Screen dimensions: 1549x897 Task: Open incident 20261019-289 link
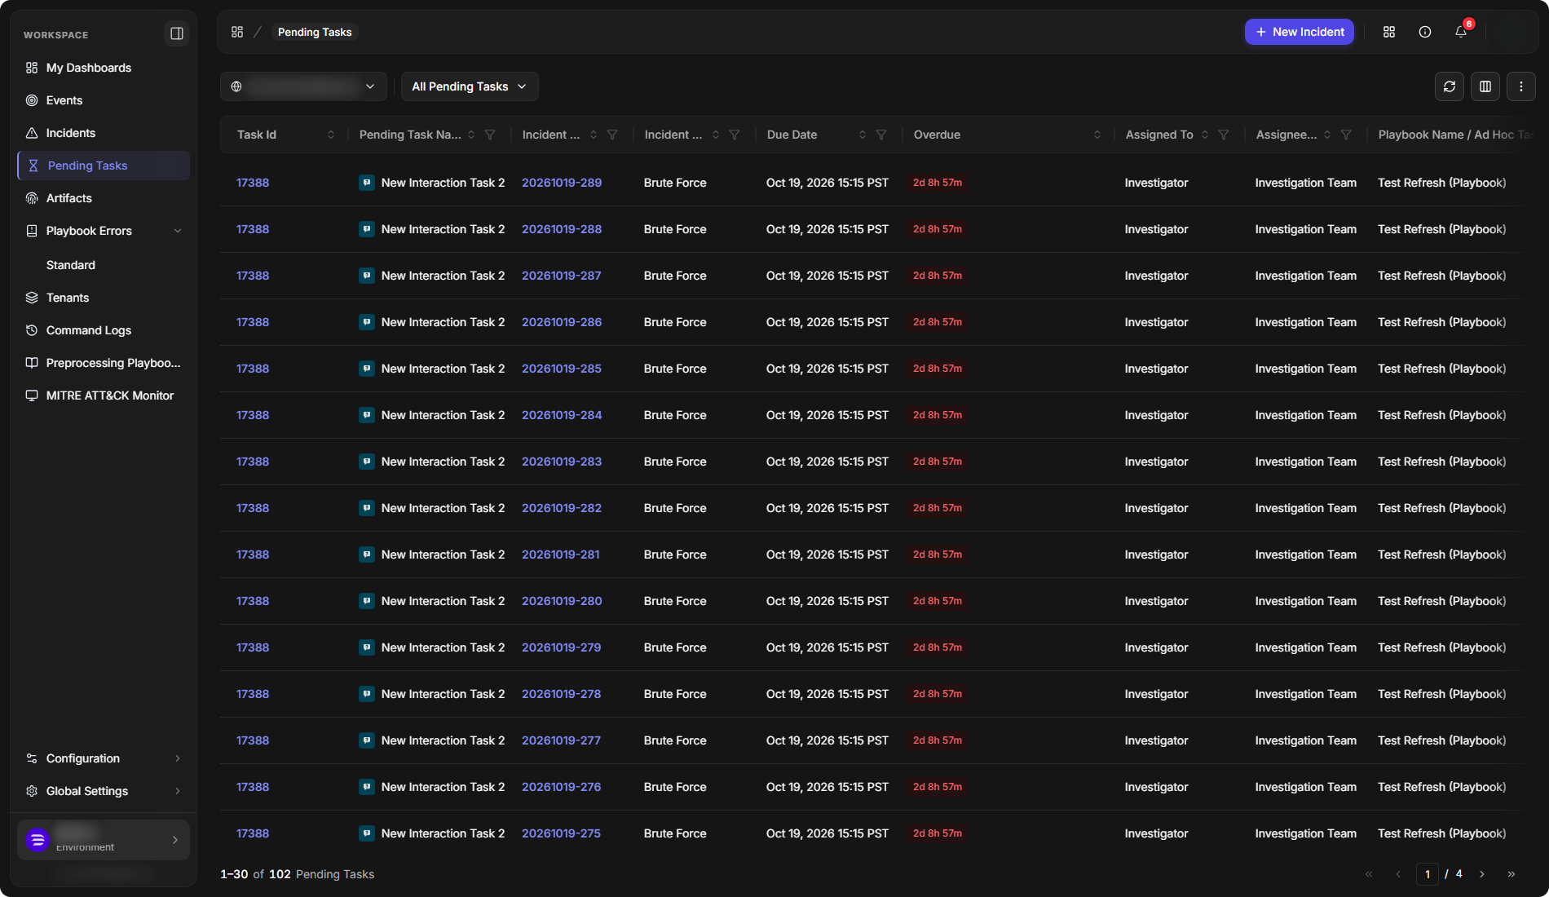pos(562,183)
